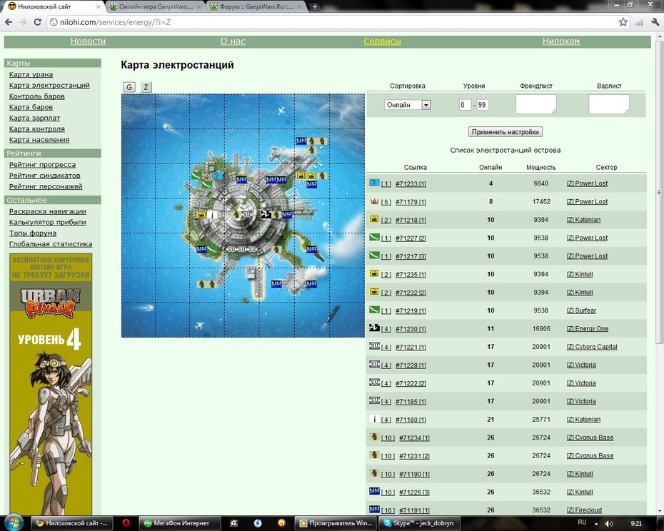The height and width of the screenshot is (531, 664).
Task: Open the Новости menu item
Action: (x=88, y=41)
